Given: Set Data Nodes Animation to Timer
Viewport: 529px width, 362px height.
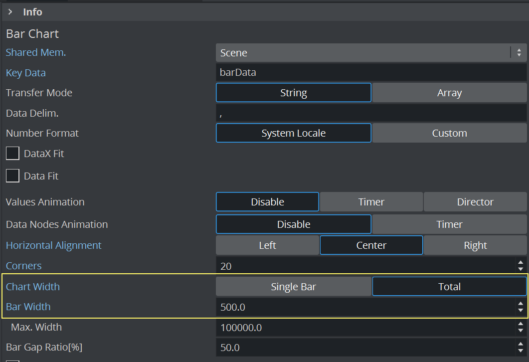Looking at the screenshot, I should pyautogui.click(x=449, y=224).
